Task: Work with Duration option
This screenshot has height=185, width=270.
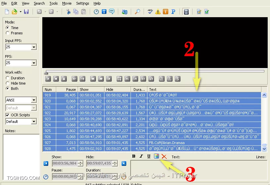Action: (x=7, y=78)
